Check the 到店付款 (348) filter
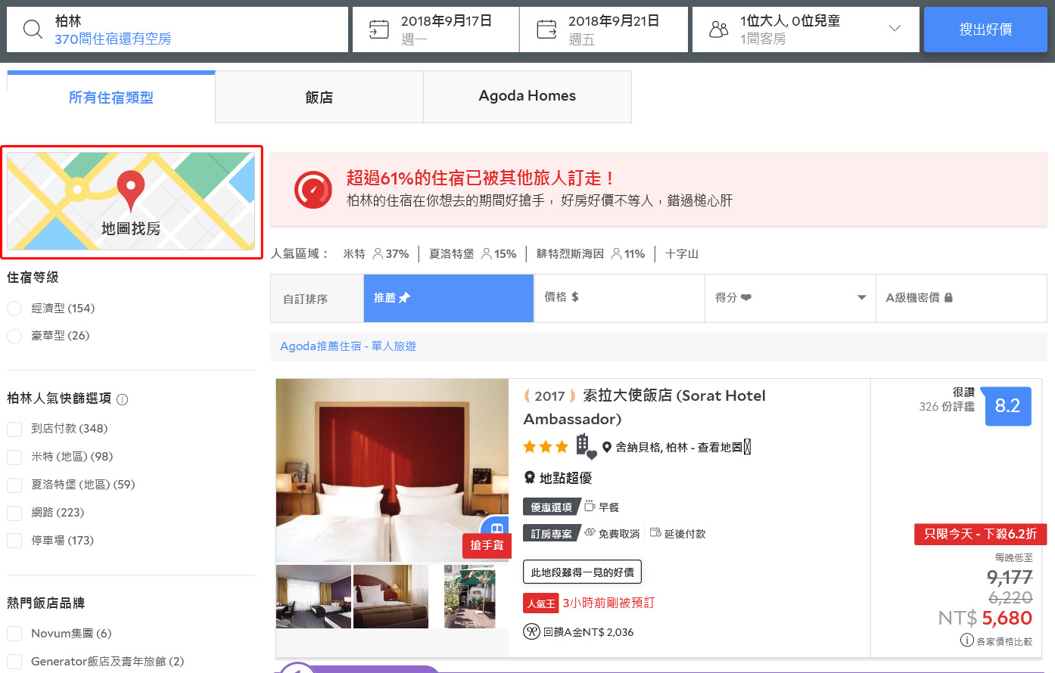 tap(14, 430)
